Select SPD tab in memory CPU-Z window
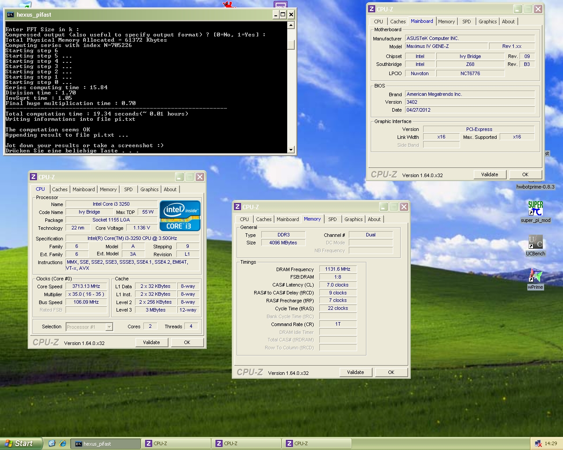Screen dimensions: 563x450 [x=333, y=219]
